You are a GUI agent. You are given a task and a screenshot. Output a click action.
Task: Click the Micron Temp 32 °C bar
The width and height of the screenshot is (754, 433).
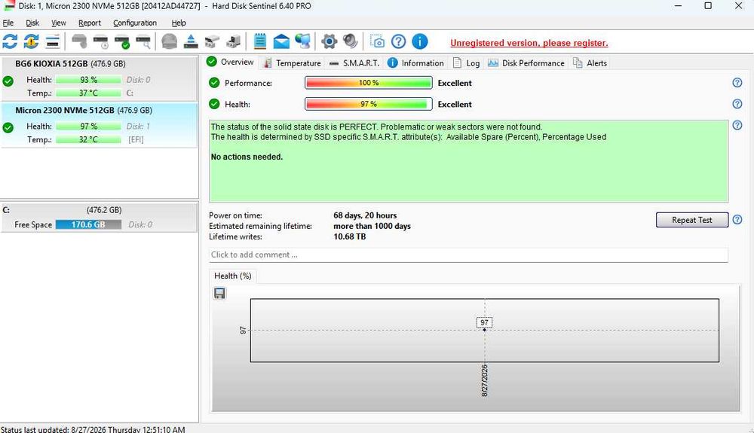point(88,139)
